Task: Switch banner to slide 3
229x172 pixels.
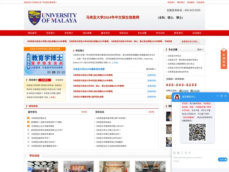Action: click(59, 72)
